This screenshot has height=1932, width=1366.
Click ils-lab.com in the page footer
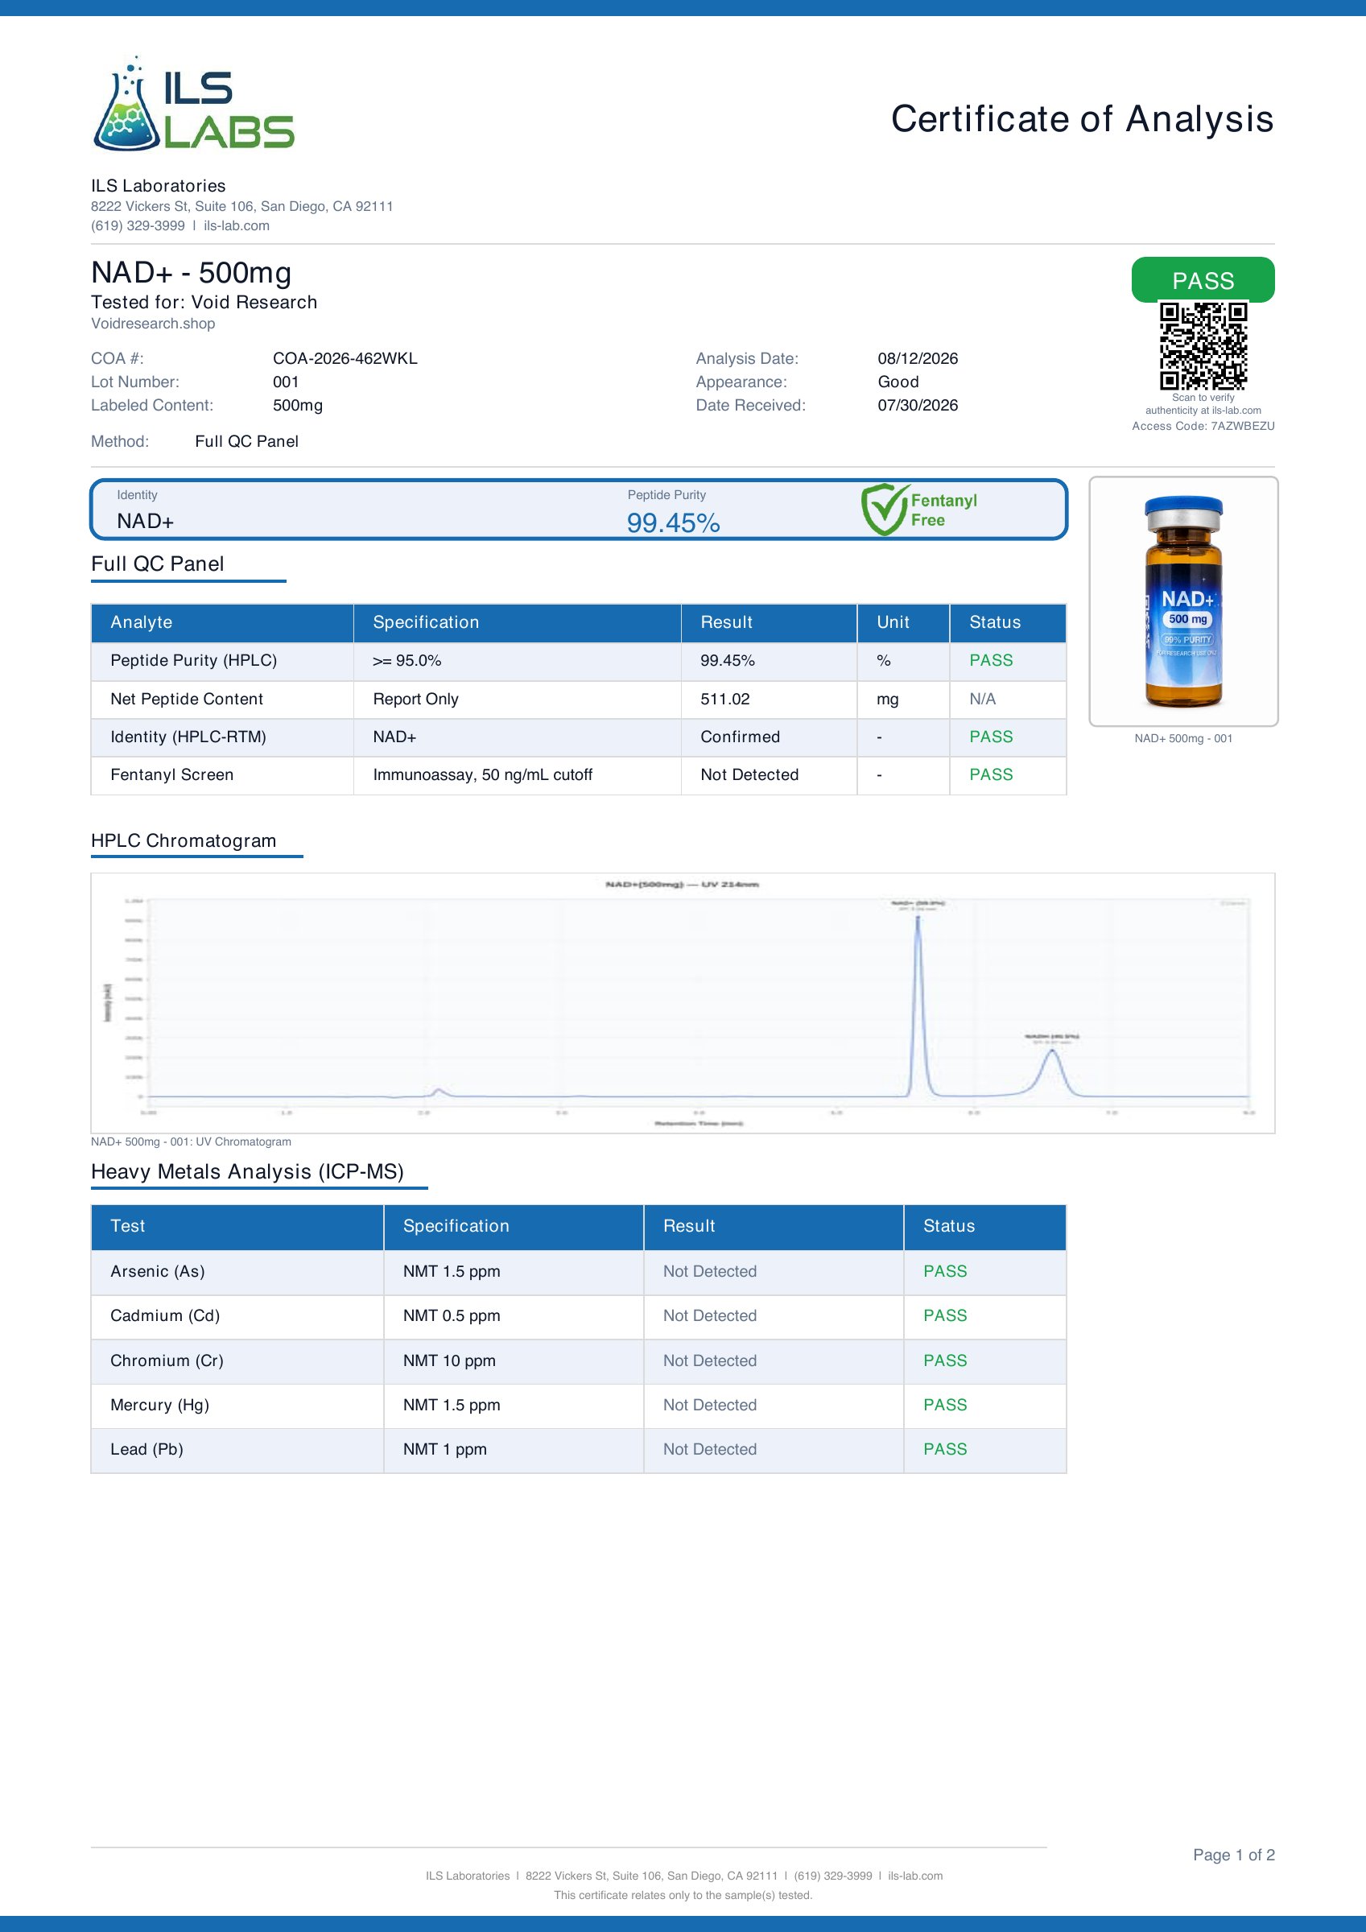pos(915,1876)
